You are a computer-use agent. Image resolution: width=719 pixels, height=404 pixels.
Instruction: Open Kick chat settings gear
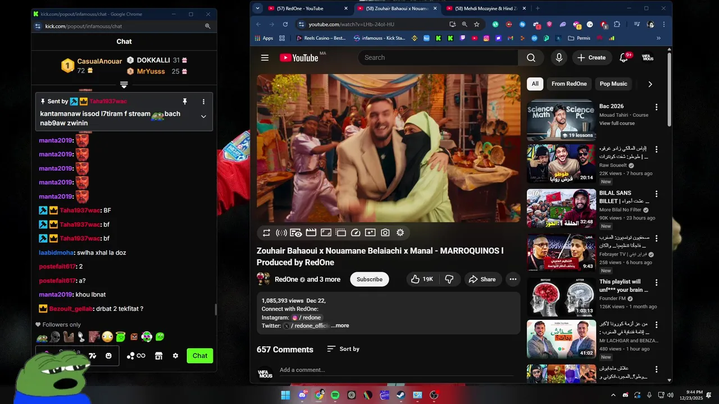coord(175,356)
